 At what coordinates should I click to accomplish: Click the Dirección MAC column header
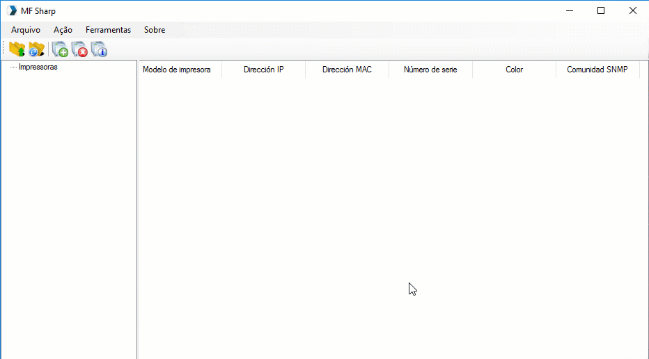(x=347, y=70)
